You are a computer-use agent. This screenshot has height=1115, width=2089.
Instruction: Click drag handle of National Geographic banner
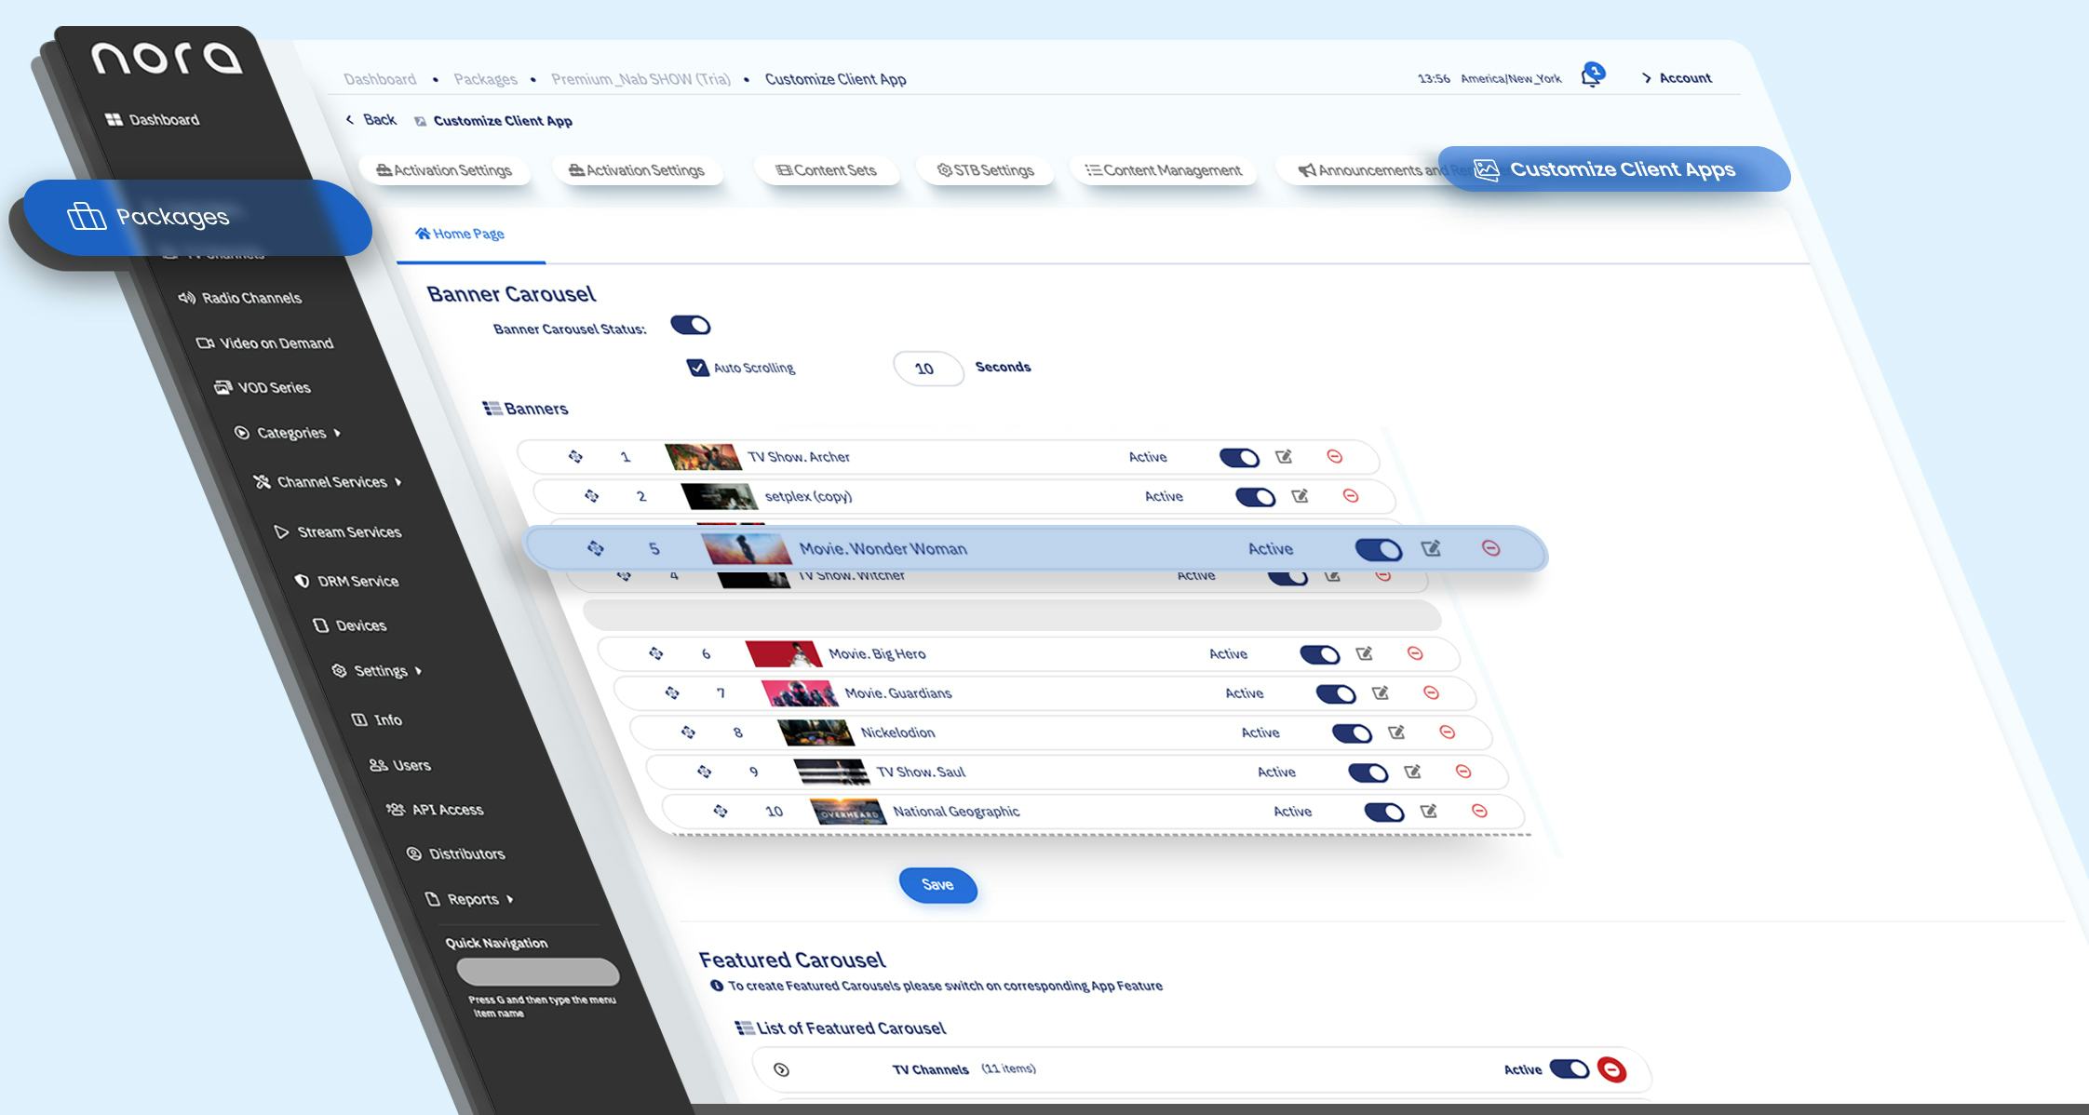(x=720, y=812)
